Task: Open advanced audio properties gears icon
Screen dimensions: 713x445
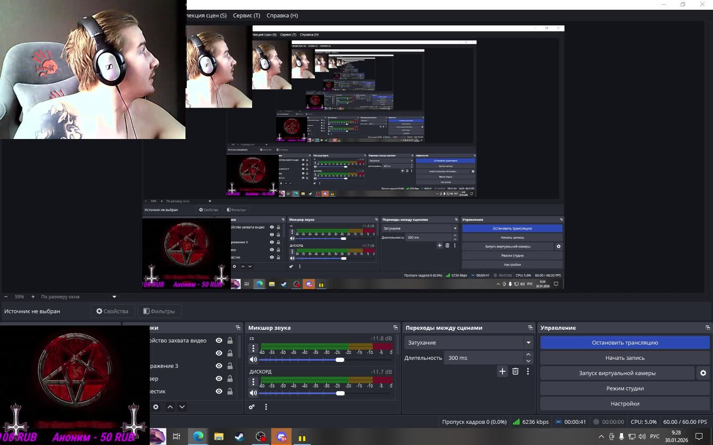Action: [252, 407]
